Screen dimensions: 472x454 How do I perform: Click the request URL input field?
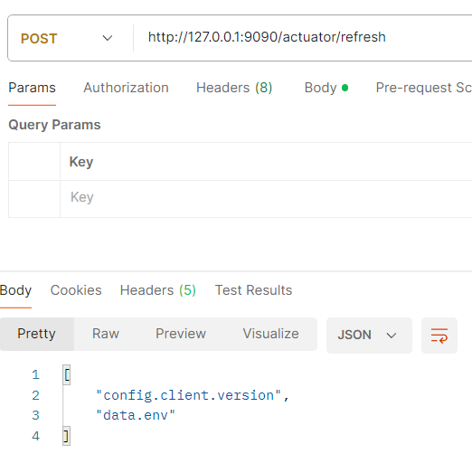[303, 38]
